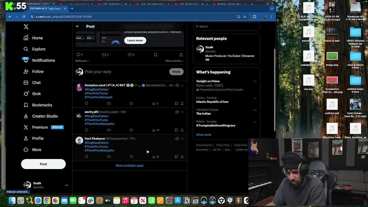Click Learn more analytics button
368x207 pixels.
tap(135, 41)
